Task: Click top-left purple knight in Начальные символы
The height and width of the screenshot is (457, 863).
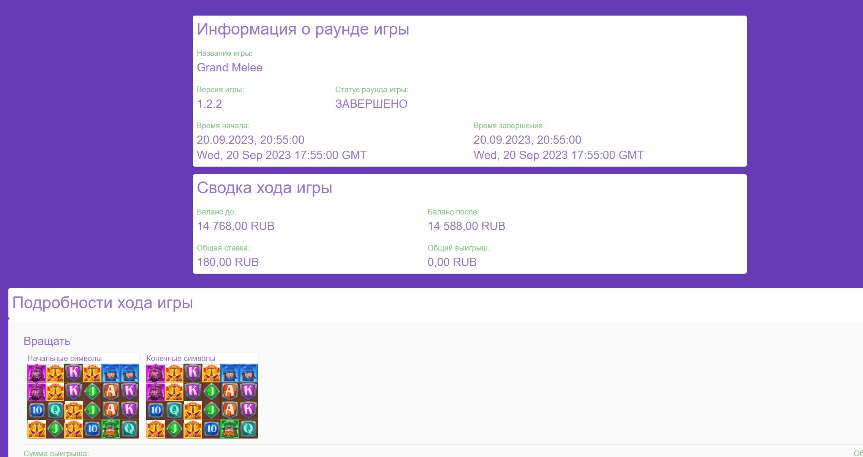Action: point(37,373)
